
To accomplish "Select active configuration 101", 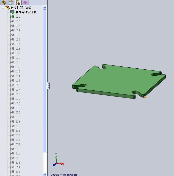I will pyautogui.click(x=18, y=17).
